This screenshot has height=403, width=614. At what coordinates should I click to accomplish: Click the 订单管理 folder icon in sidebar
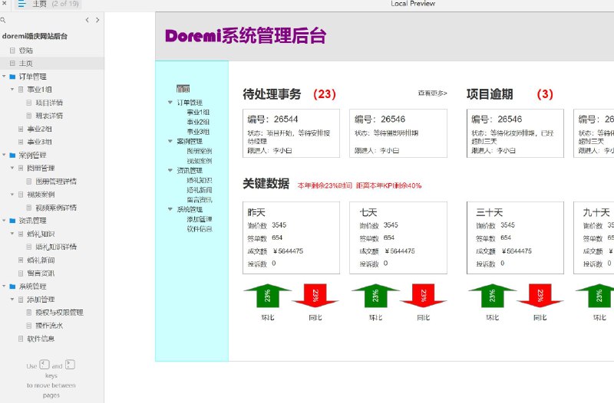pos(12,77)
